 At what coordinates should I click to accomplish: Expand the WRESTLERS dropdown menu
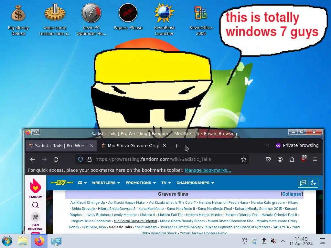click(106, 183)
